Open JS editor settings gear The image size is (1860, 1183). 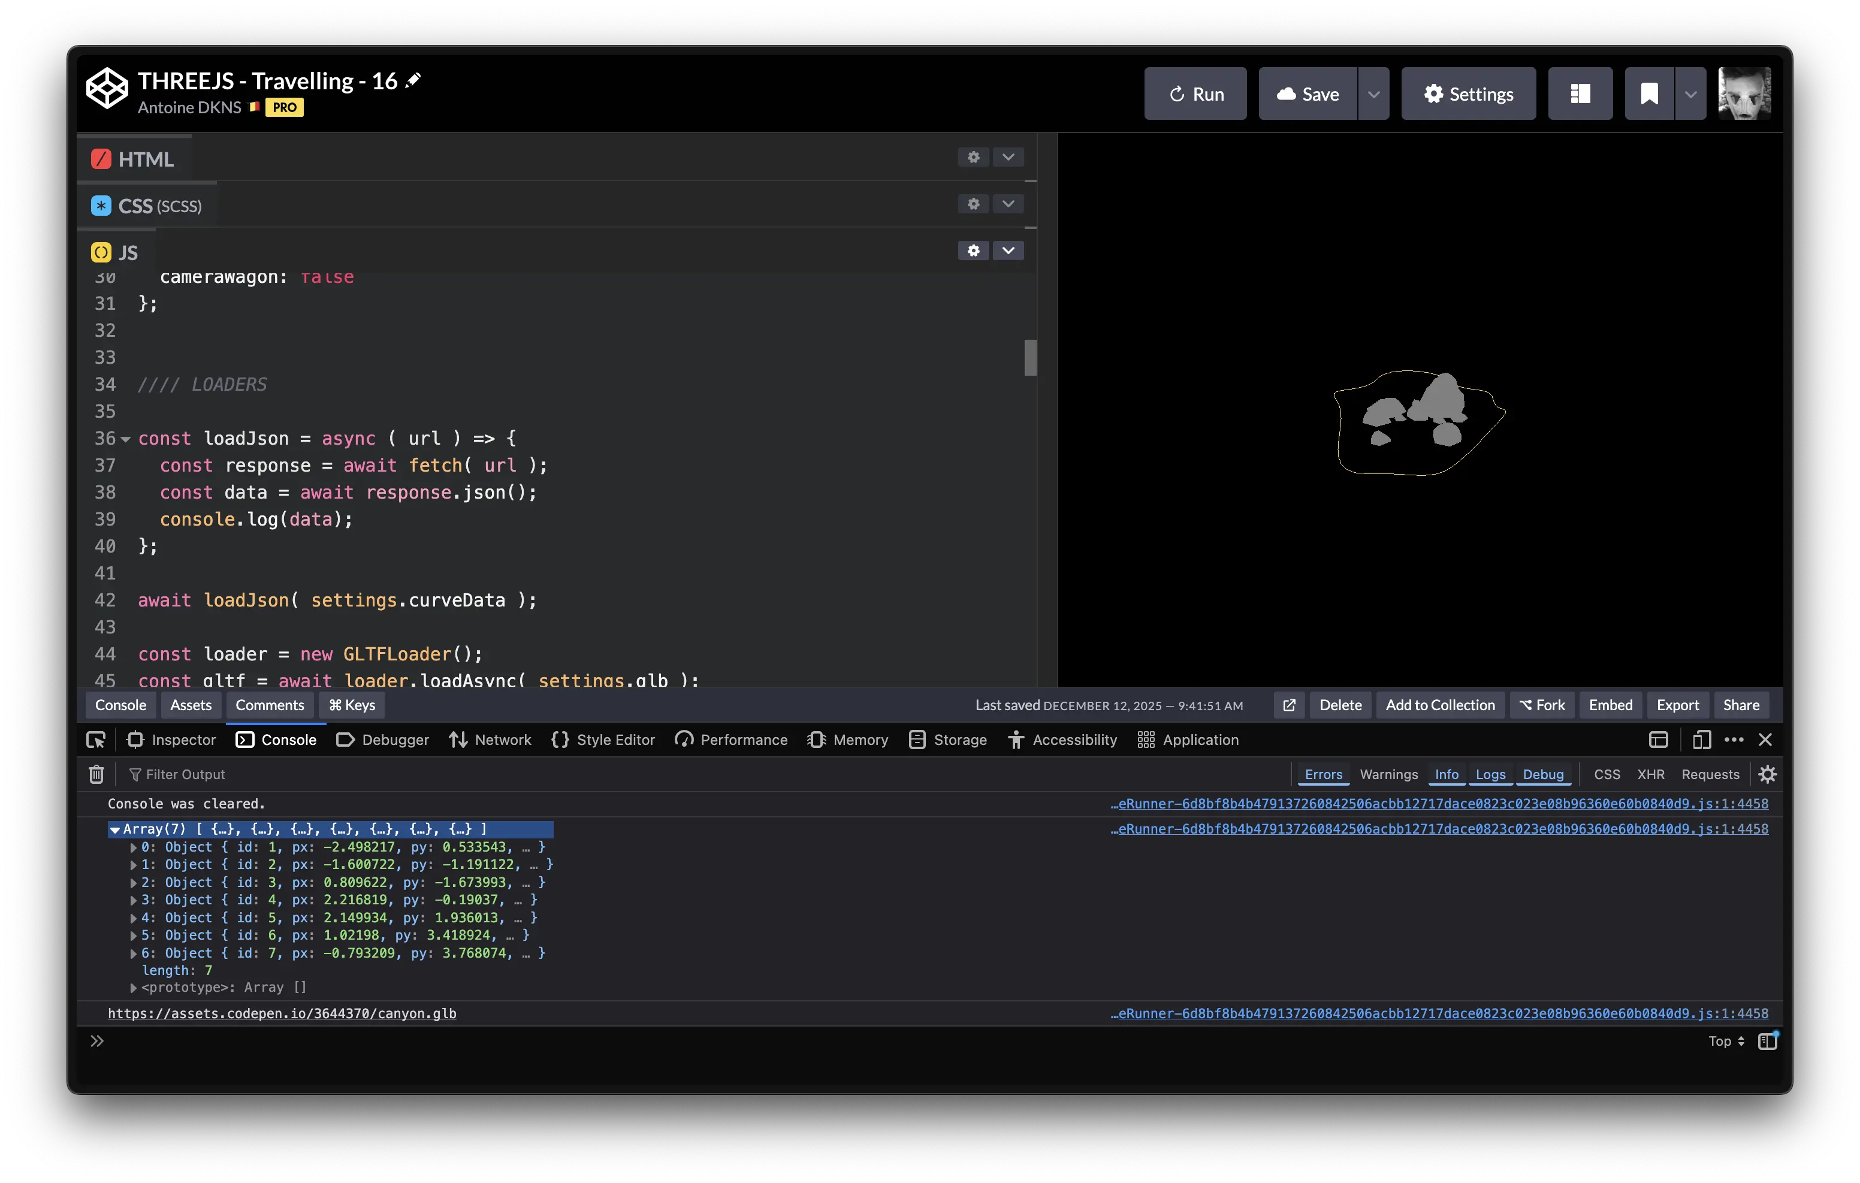(x=973, y=251)
